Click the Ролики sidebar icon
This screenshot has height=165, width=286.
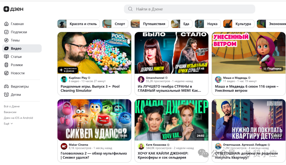click(x=6, y=65)
